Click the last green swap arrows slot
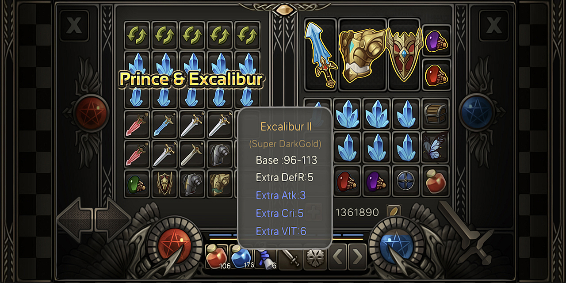The image size is (566, 283). click(x=247, y=35)
